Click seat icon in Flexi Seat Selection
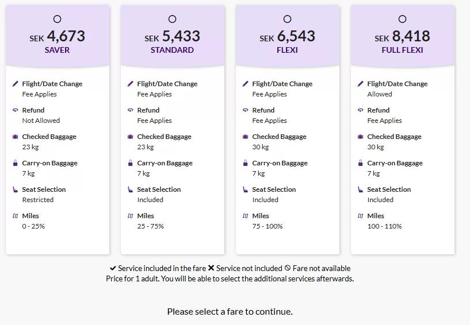 246,189
